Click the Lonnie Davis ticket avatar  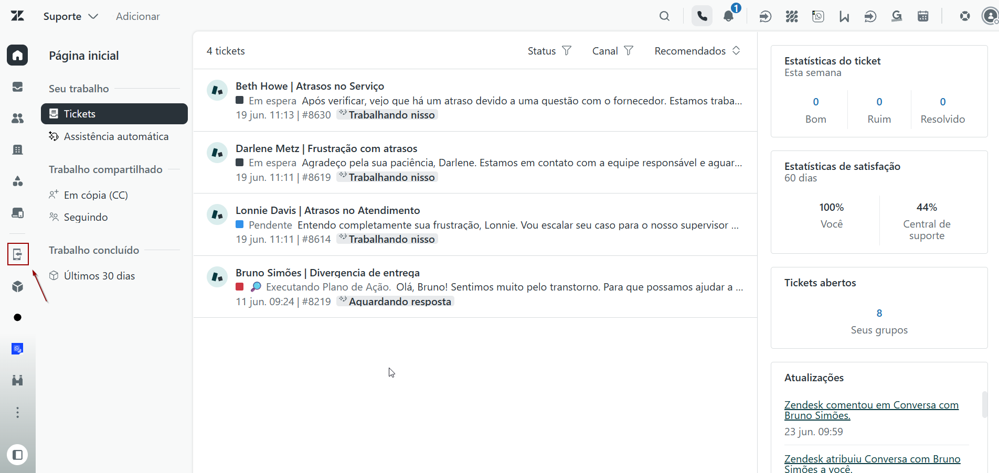click(217, 214)
